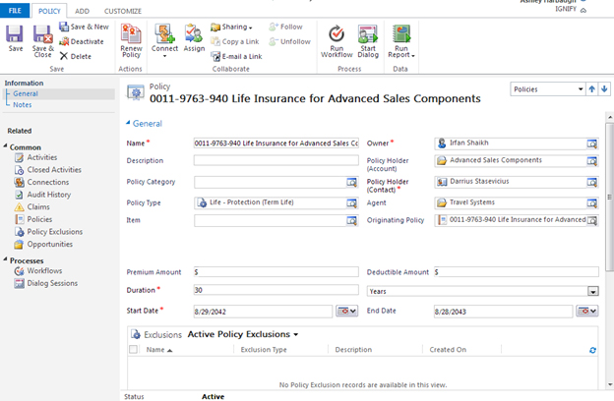Image resolution: width=614 pixels, height=401 pixels.
Task: Open Audit History in the sidebar
Action: [x=48, y=195]
